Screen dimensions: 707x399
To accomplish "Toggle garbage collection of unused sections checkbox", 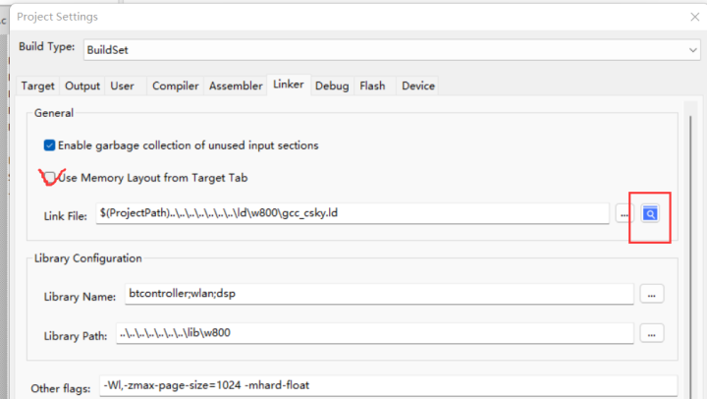I will tap(50, 145).
